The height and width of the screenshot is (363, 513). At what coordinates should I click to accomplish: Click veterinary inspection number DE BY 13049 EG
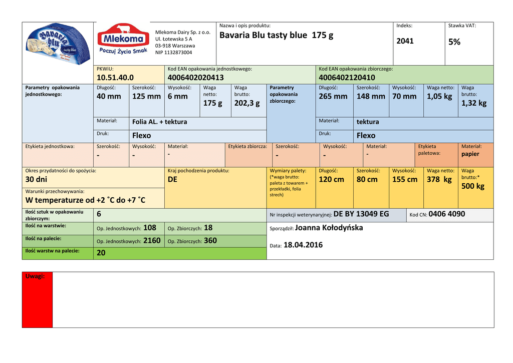point(361,214)
